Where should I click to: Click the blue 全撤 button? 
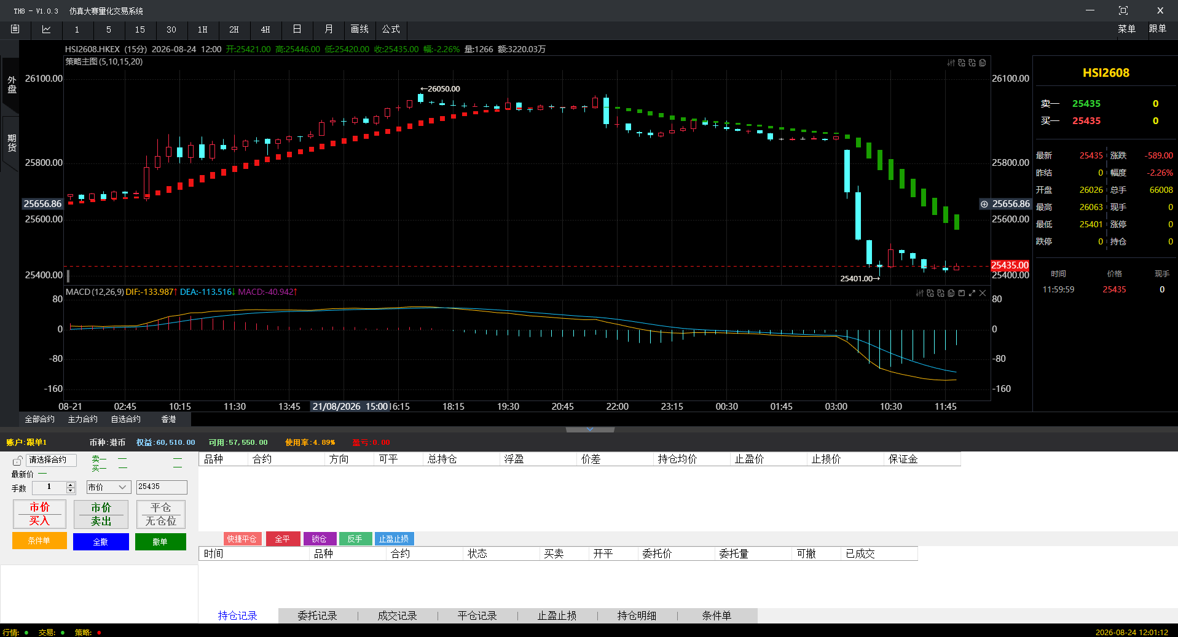101,542
